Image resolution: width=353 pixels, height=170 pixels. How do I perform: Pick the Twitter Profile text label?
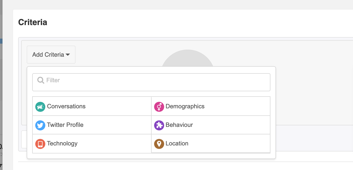(65, 125)
